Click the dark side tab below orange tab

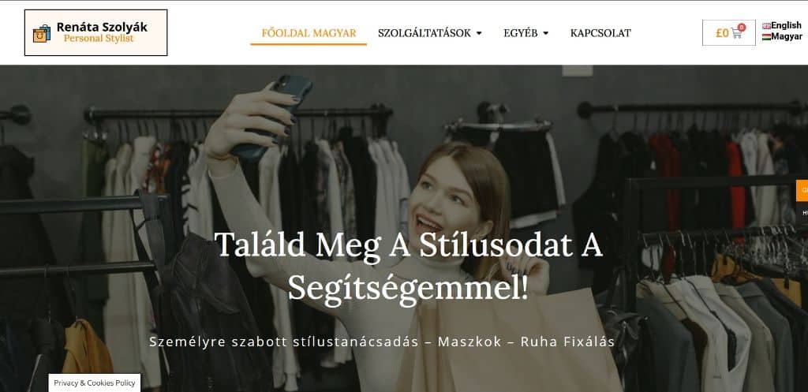[x=802, y=212]
